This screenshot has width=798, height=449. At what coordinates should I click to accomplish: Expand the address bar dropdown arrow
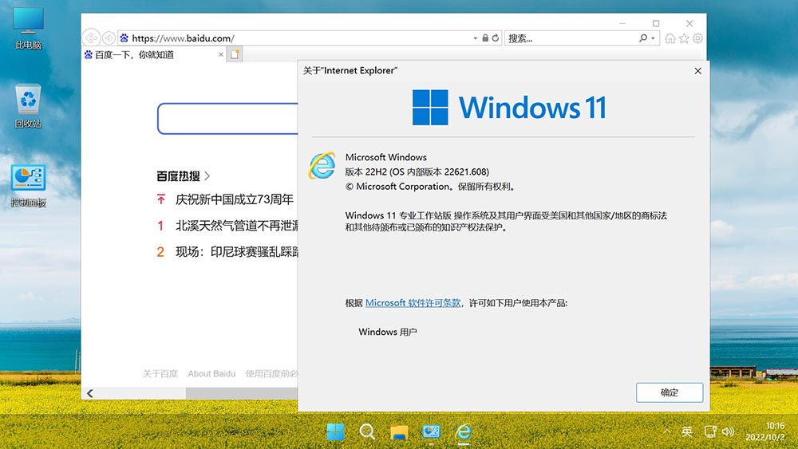476,38
